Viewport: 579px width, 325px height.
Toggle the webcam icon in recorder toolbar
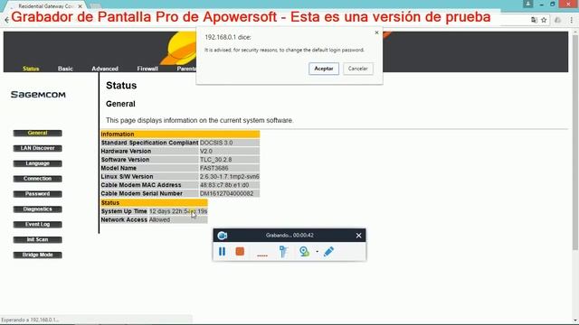(x=304, y=251)
